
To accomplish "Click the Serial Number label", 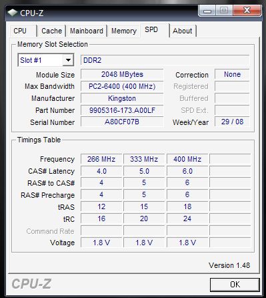I will coord(52,122).
